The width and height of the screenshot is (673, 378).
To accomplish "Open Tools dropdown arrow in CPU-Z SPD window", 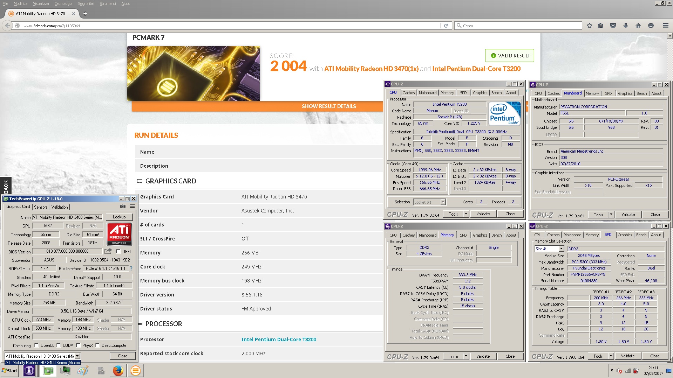I will tap(611, 356).
